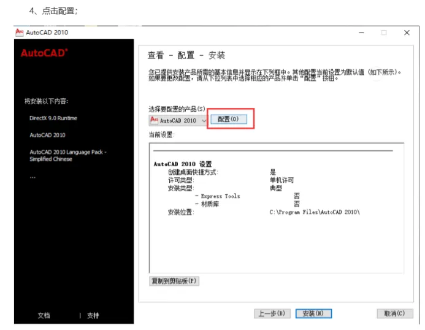Click the Express Tools settings row
Image resolution: width=425 pixels, height=330 pixels.
click(248, 196)
